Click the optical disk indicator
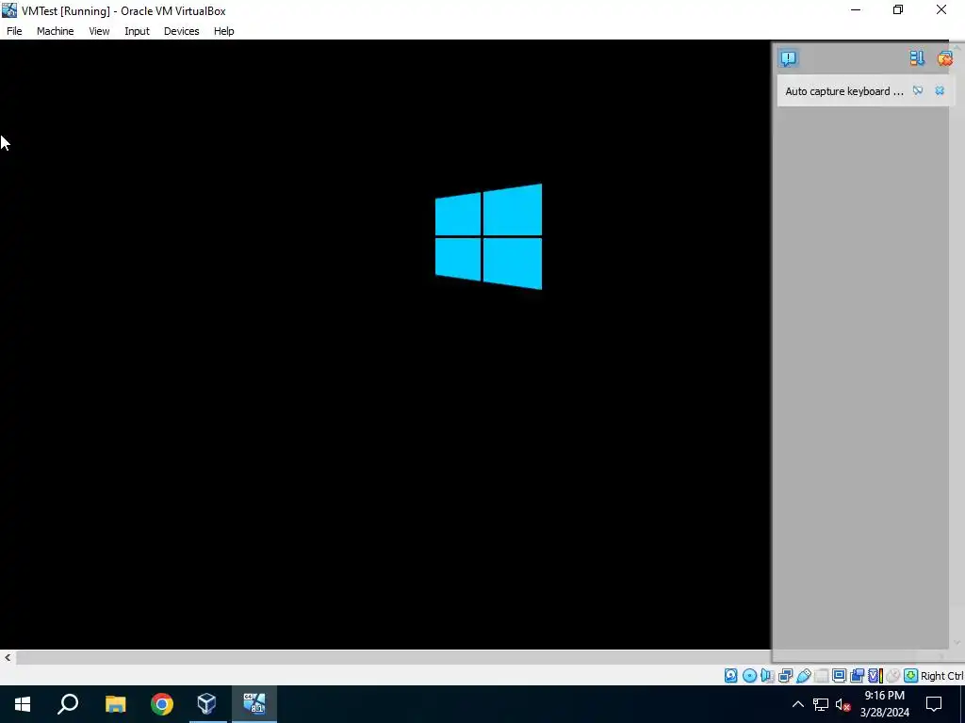 pyautogui.click(x=749, y=676)
